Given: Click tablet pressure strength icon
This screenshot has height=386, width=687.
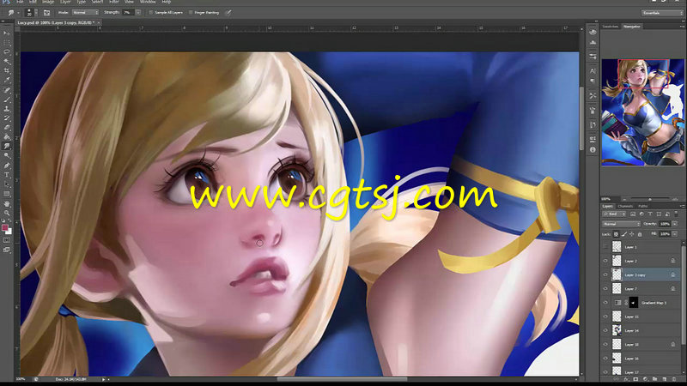Looking at the screenshot, I should 228,13.
